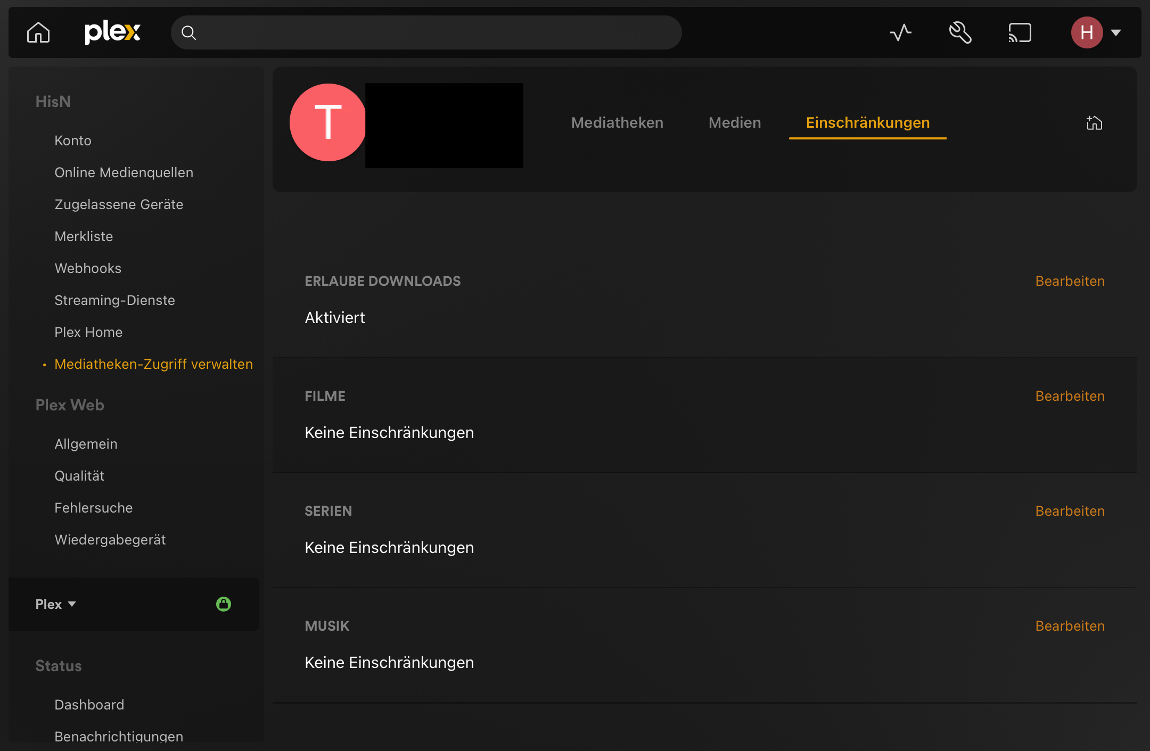Open the Plex server dropdown
Screen dimensions: 1150x751
(56, 604)
